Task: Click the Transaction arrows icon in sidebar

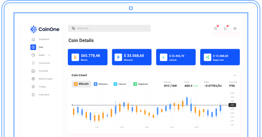Action: pyautogui.click(x=33, y=63)
